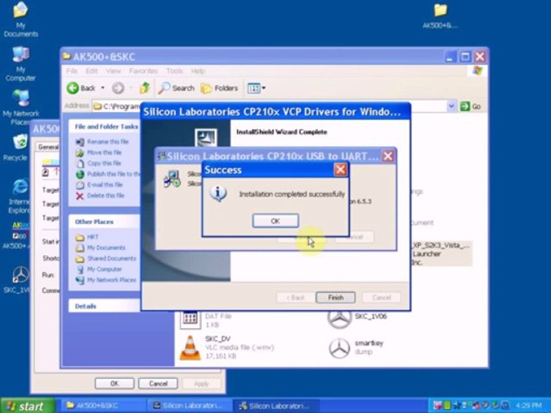Toggle the Folders pane button
The width and height of the screenshot is (551, 413).
click(219, 88)
